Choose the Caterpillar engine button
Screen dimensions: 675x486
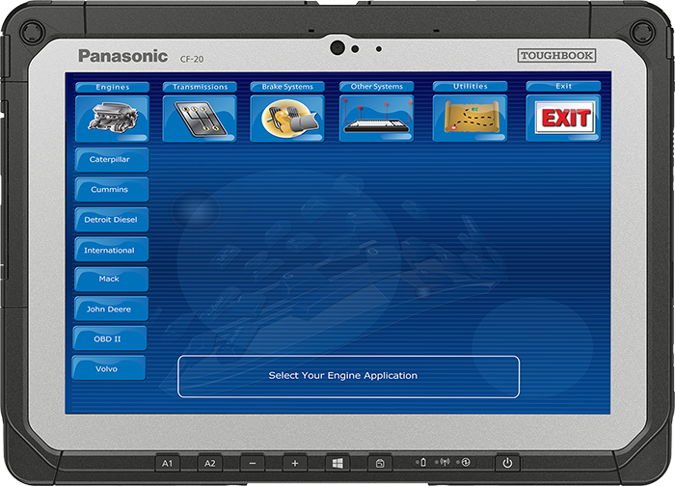112,160
